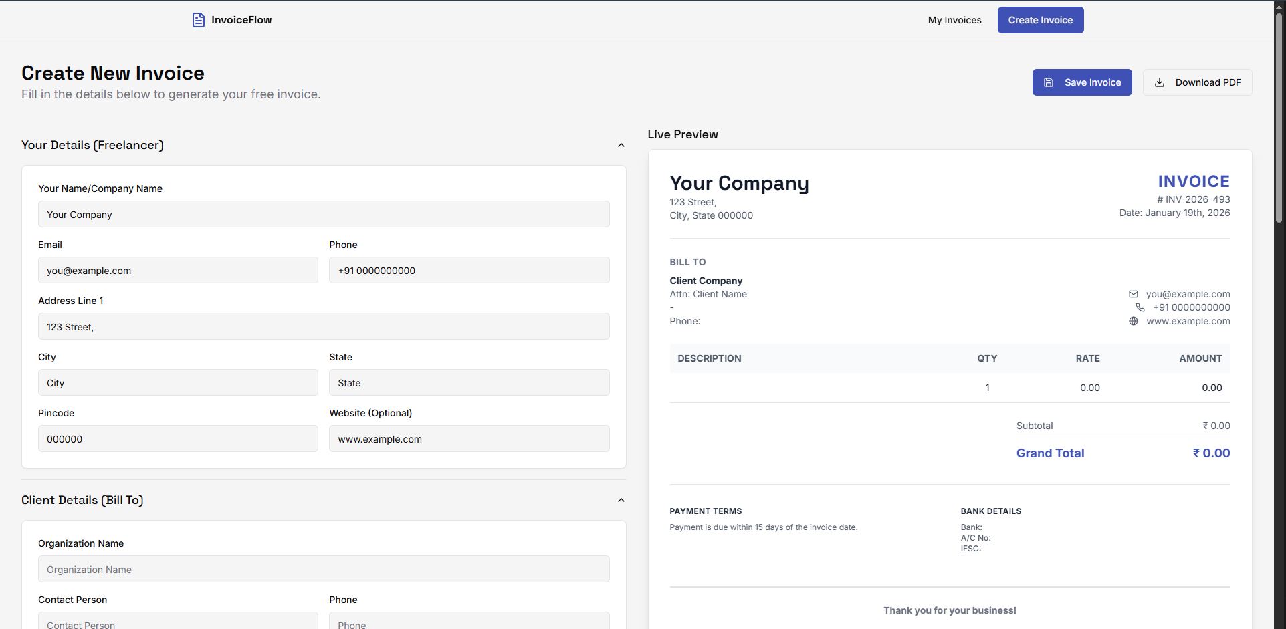Collapse the Your Details (Freelancer) section

click(x=621, y=145)
